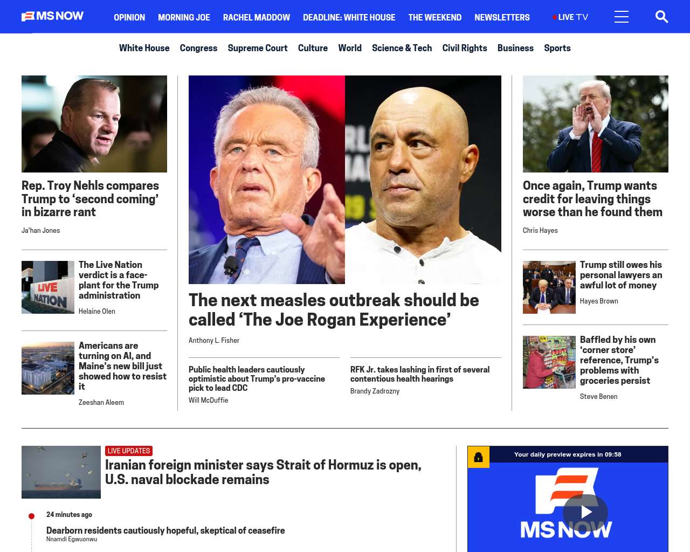Read the measles outbreak Joe Rogan headline
Image resolution: width=690 pixels, height=552 pixels.
tap(334, 309)
